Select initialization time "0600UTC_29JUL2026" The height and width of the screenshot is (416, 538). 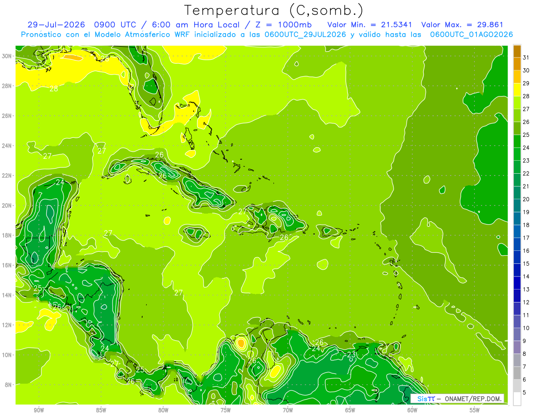305,35
